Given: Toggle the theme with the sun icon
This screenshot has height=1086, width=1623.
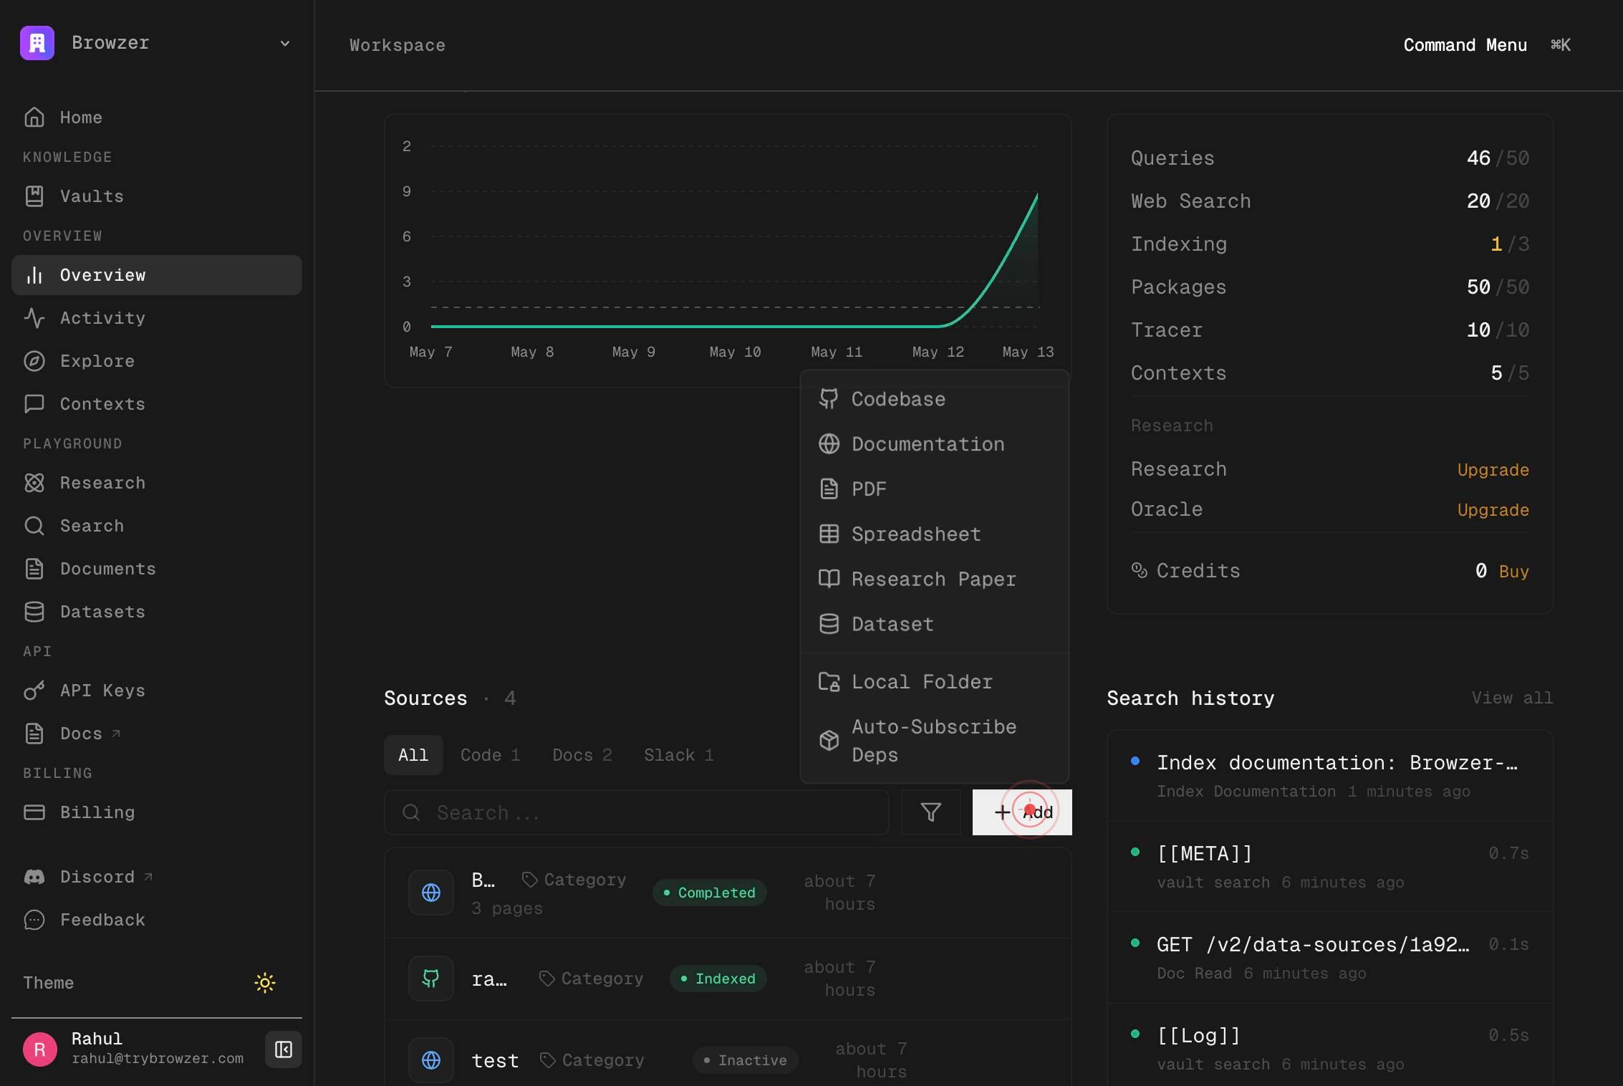Looking at the screenshot, I should click(265, 983).
